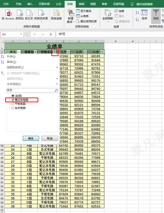The height and width of the screenshot is (213, 164).
Task: Open filter dropdown for 八月 column
Action: point(102,52)
